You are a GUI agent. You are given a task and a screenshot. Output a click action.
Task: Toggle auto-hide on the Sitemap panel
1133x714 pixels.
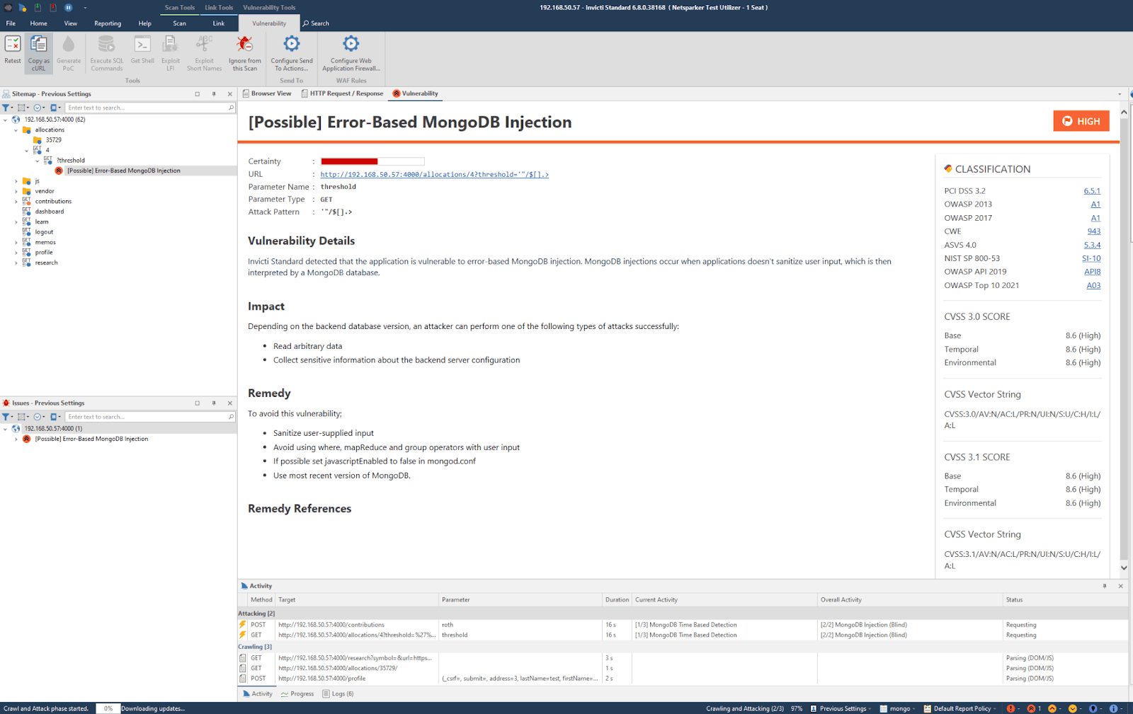213,93
